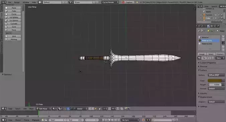Screen dimensions: 226x122
Task: Open the viewport shading selector
Action: [54, 109]
